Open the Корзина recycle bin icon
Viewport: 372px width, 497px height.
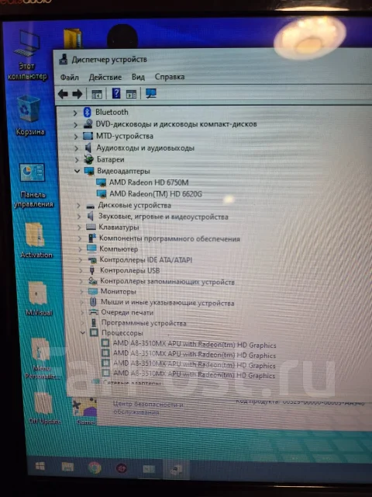[x=29, y=116]
